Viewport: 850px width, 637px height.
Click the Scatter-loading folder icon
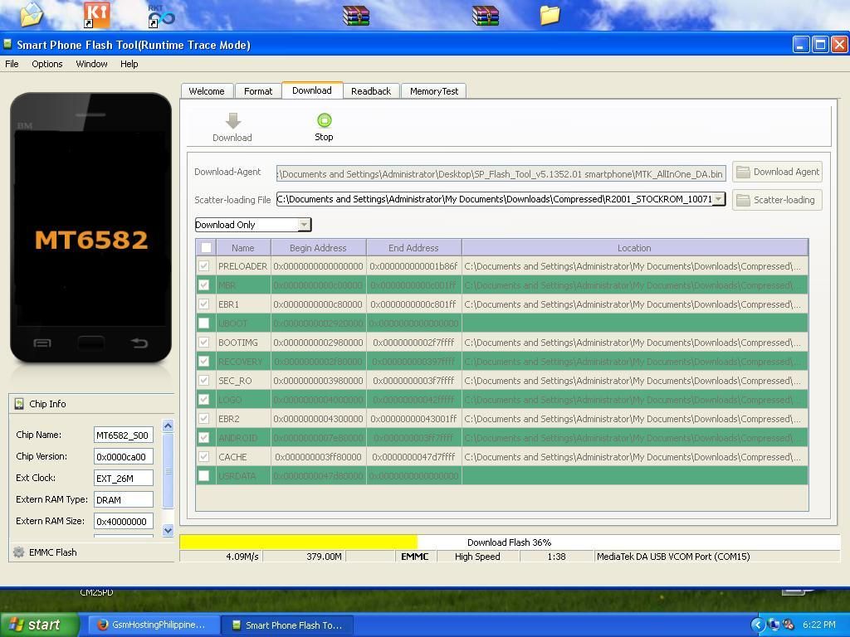[x=743, y=200]
